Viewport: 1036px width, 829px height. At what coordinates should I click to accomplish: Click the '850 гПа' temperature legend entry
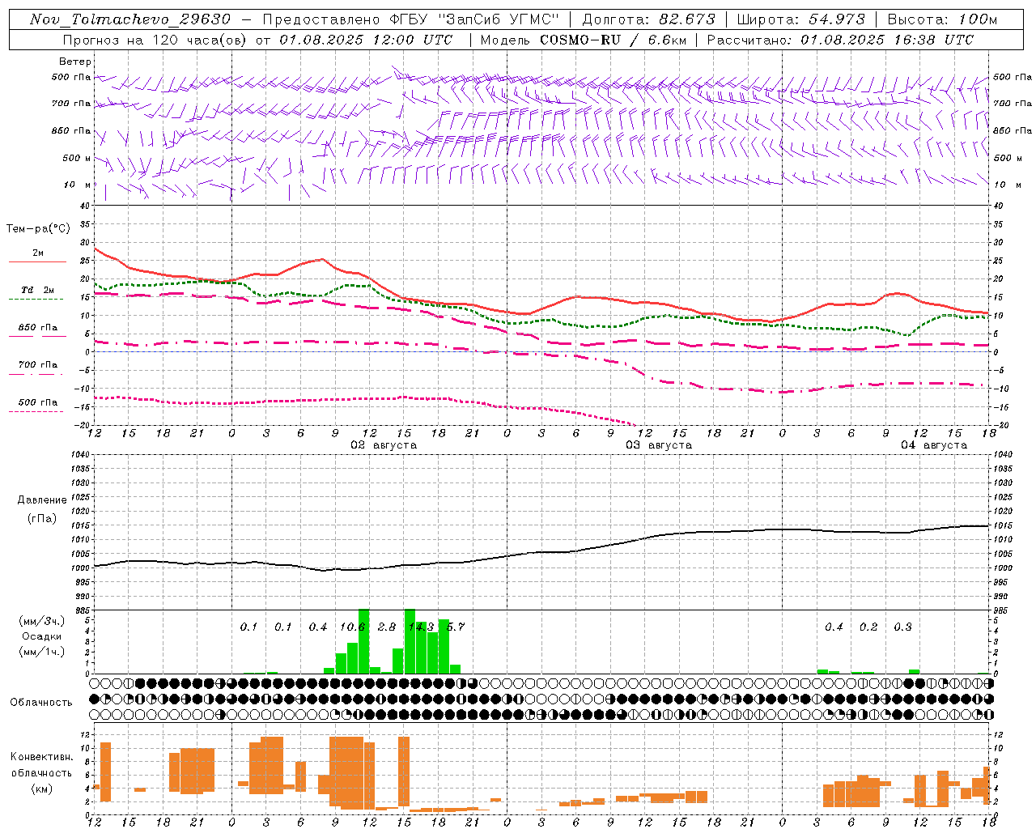(x=38, y=328)
